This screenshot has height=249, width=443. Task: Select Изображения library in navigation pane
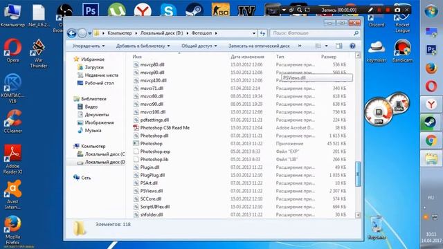[x=96, y=122]
